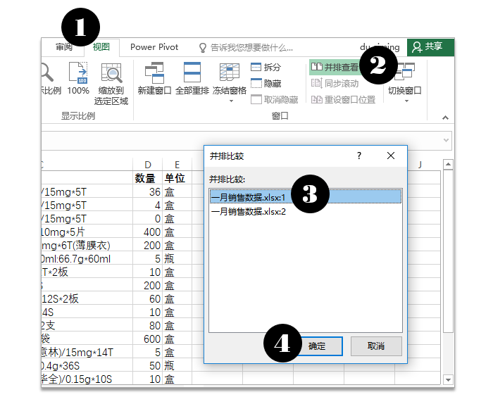Click the vertical scrollbar track

click(448, 353)
